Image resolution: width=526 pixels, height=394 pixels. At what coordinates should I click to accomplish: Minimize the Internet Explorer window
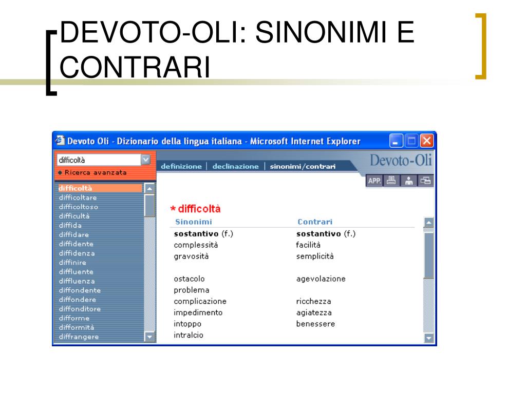coord(396,141)
